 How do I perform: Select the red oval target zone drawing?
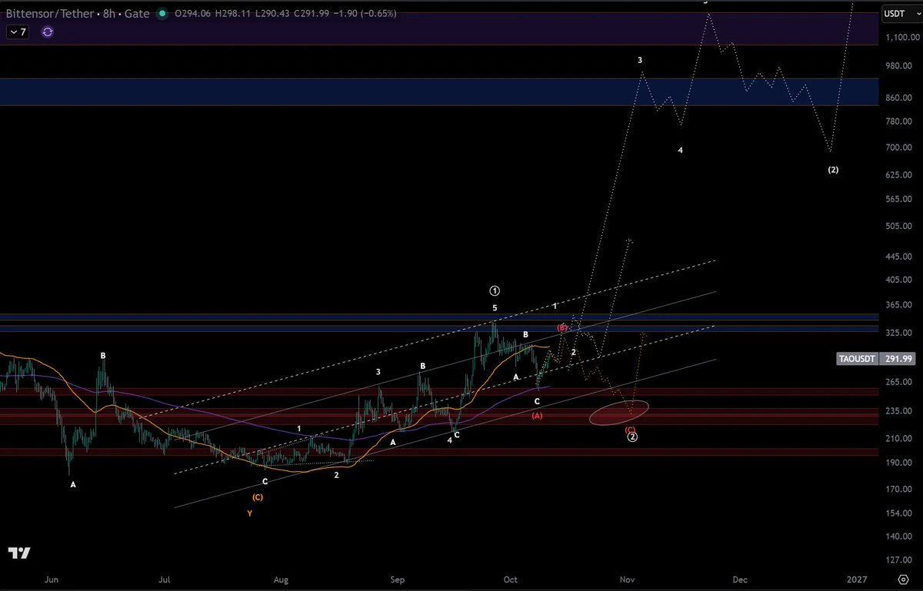(619, 413)
